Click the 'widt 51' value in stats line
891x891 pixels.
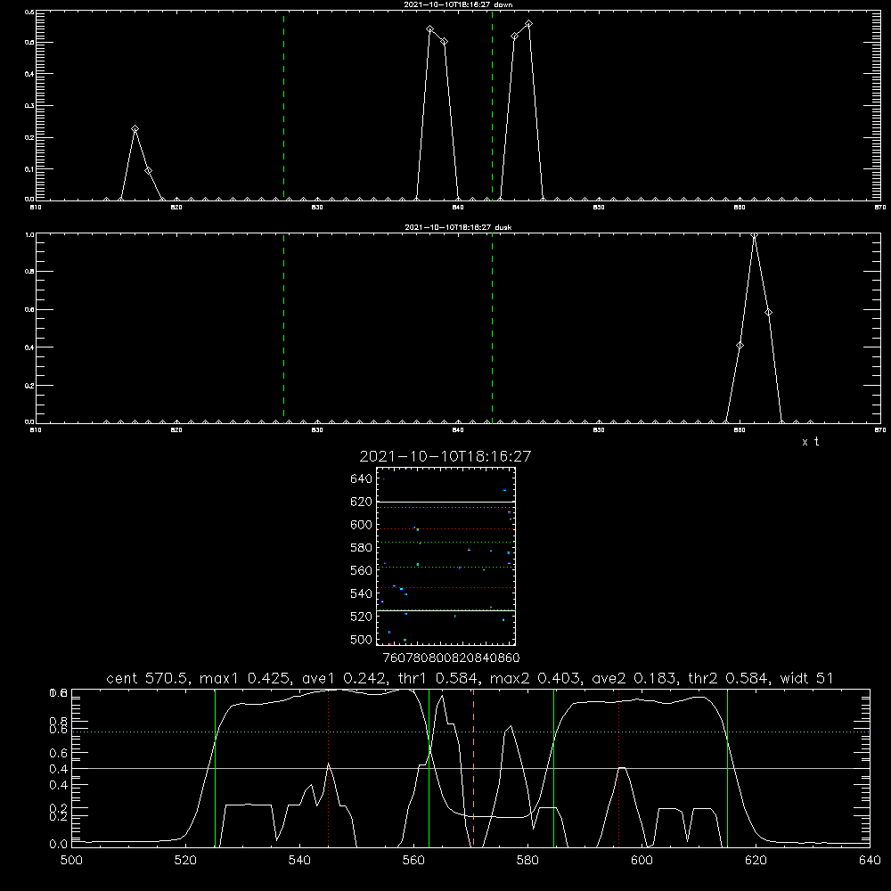point(806,678)
